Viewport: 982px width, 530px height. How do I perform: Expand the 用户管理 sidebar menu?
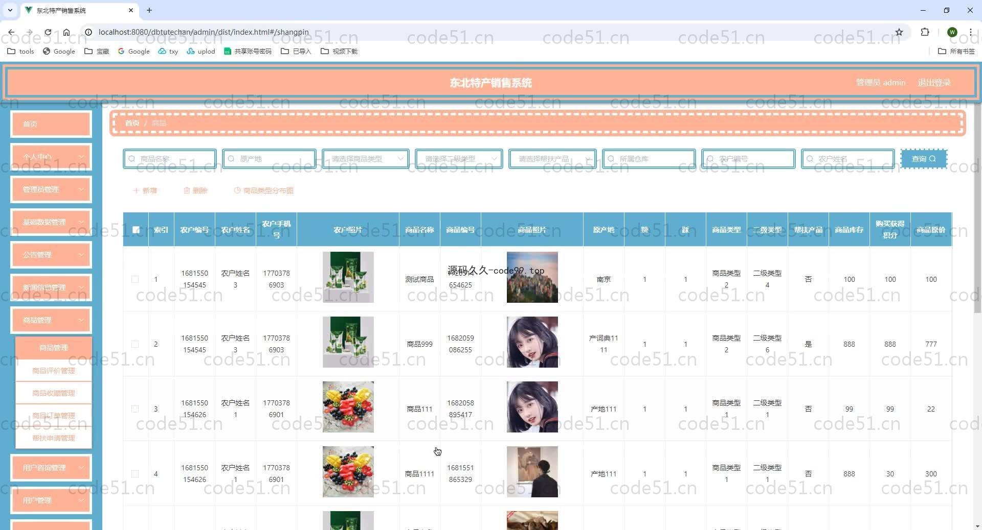coord(51,500)
